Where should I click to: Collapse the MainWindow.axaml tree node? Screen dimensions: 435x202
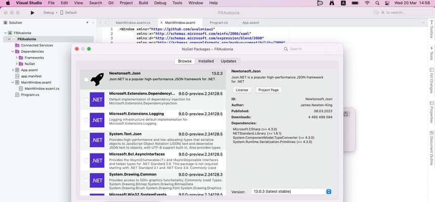[x=13, y=82]
